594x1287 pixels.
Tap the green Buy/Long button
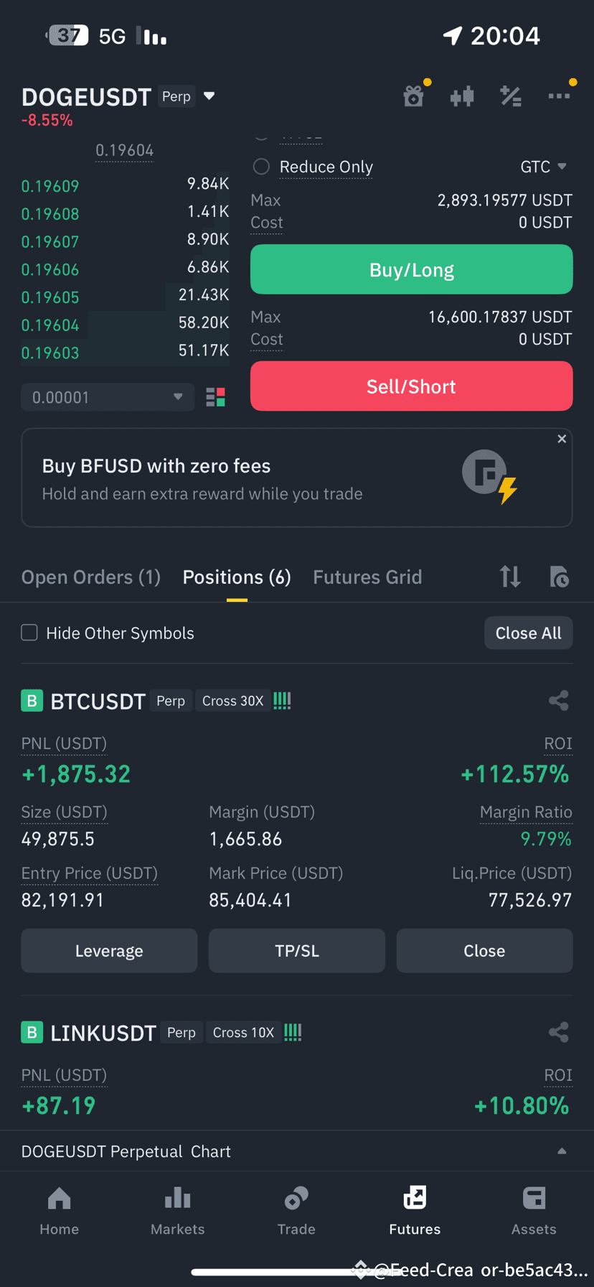412,269
